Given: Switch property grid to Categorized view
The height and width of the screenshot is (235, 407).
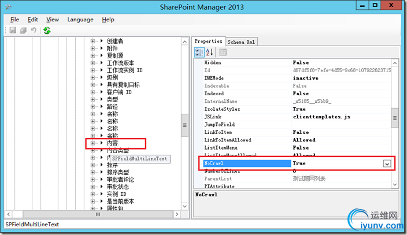Looking at the screenshot, I should click(x=199, y=52).
